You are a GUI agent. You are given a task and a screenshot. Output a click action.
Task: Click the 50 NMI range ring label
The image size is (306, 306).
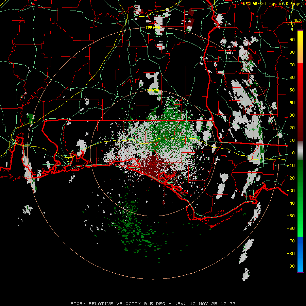153,90
